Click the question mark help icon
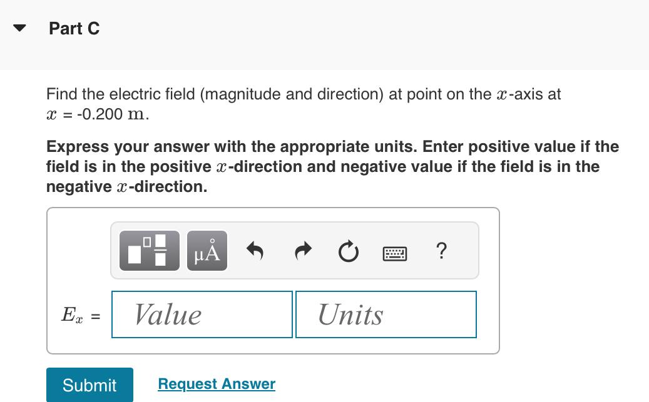Screen dimensions: 649x402 [441, 251]
